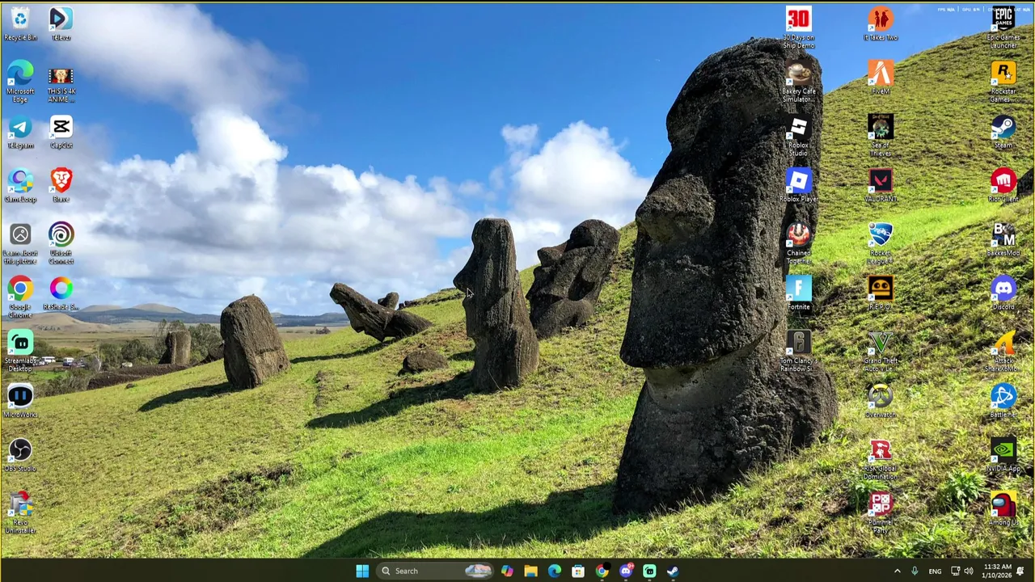Switch to Streamlabs on the taskbar
This screenshot has height=582, width=1035.
(649, 571)
